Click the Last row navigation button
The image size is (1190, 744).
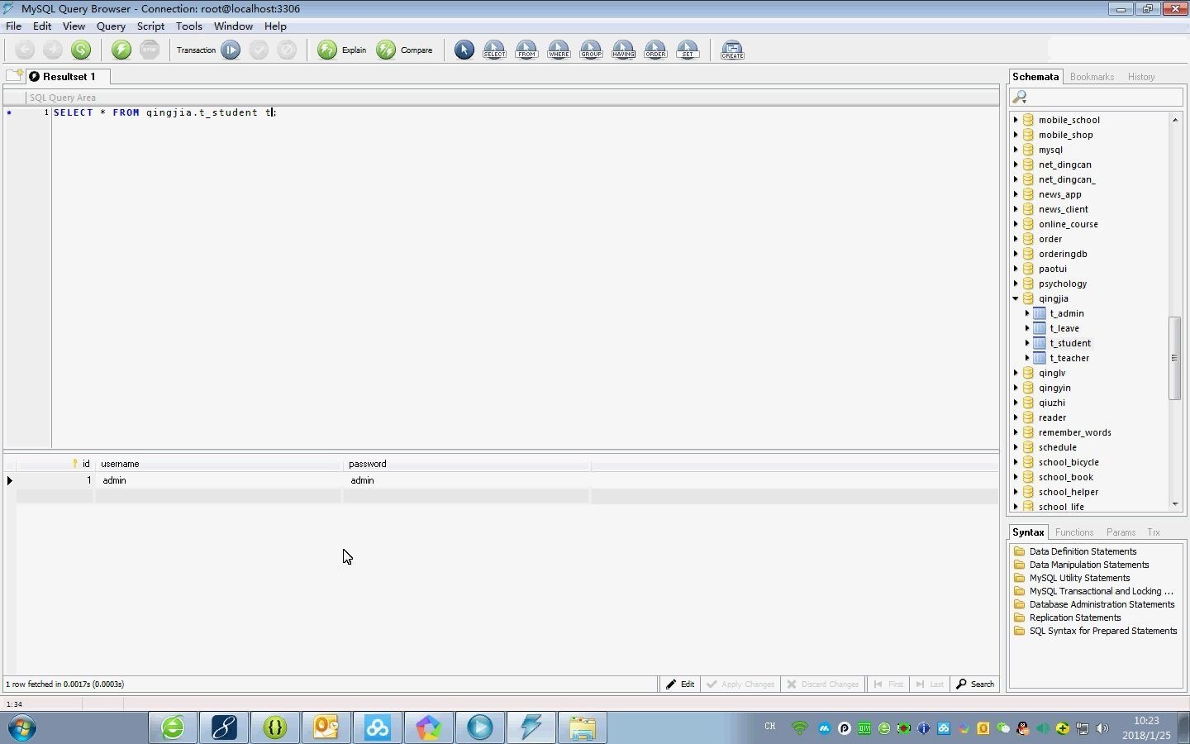point(930,684)
